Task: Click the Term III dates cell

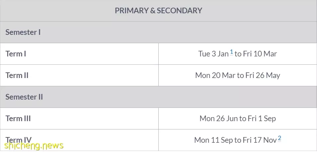Action: pos(238,118)
